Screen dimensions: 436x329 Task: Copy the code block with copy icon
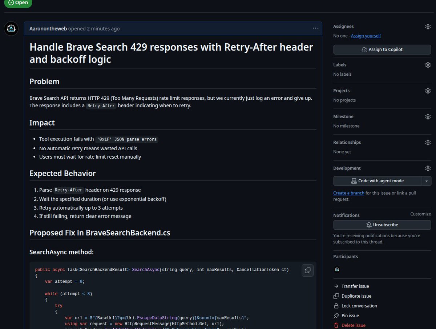(x=307, y=270)
